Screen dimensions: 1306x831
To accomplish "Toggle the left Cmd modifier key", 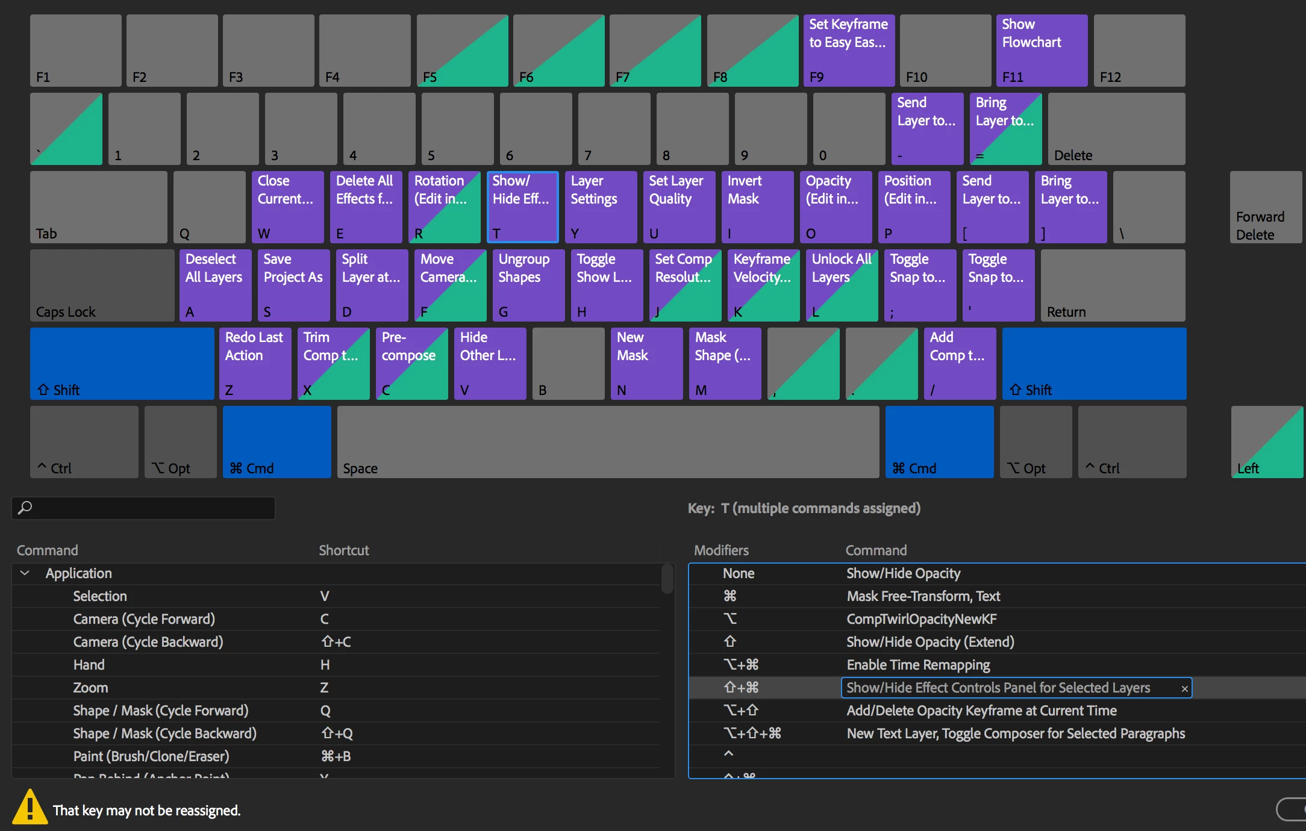I will tap(277, 442).
